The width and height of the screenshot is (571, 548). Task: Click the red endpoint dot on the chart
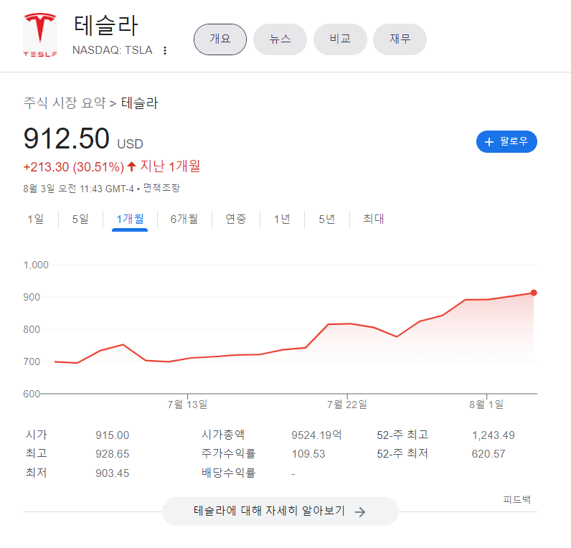point(534,293)
